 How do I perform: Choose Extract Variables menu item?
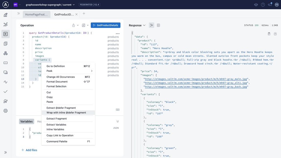point(68,125)
